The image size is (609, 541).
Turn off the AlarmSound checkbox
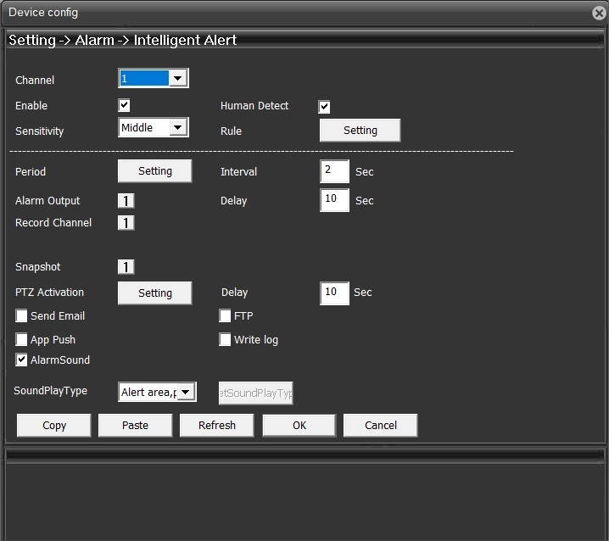point(22,360)
